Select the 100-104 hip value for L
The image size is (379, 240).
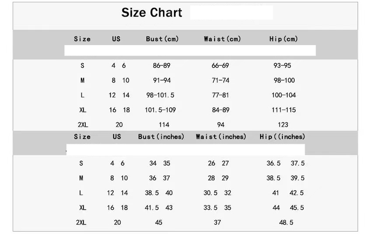coord(284,95)
